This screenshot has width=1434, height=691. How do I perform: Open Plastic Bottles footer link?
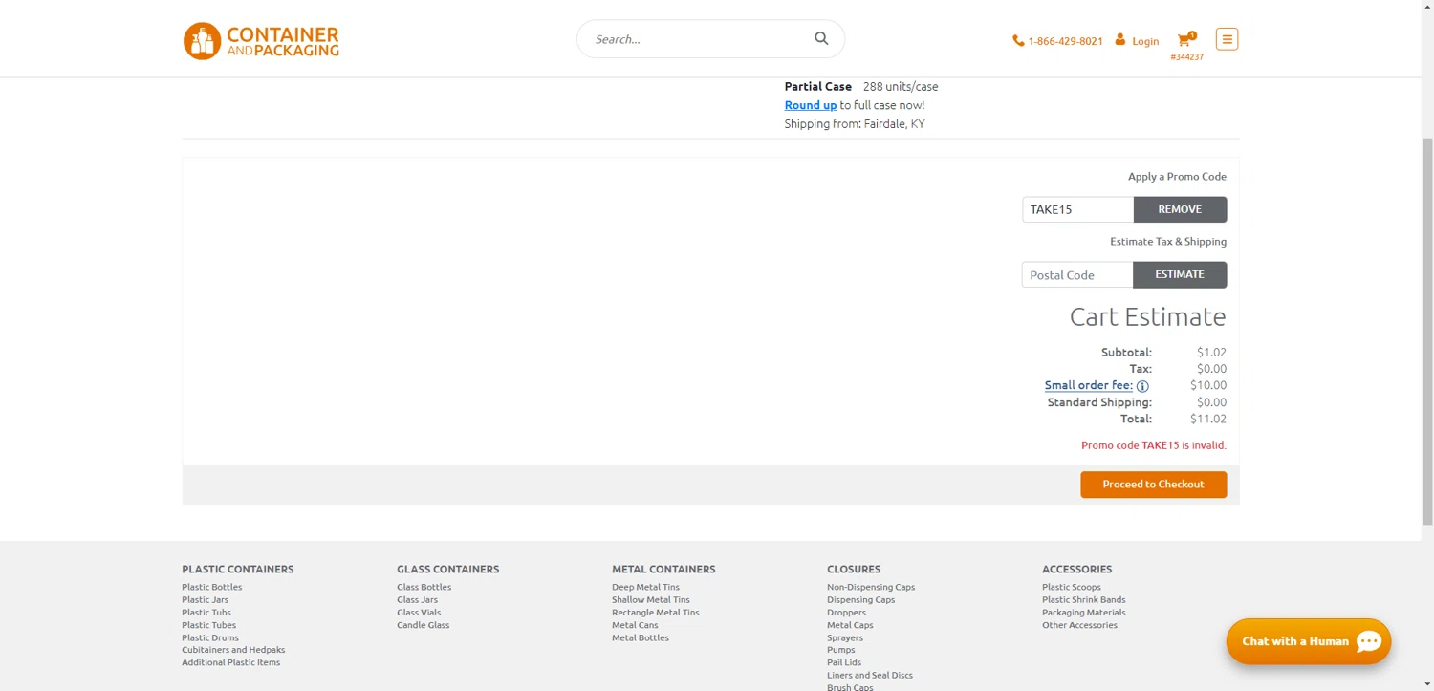(212, 587)
